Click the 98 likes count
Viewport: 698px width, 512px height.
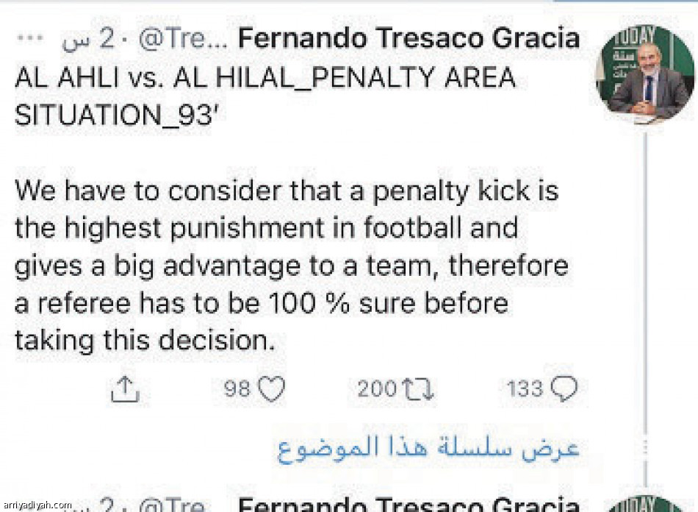[237, 388]
